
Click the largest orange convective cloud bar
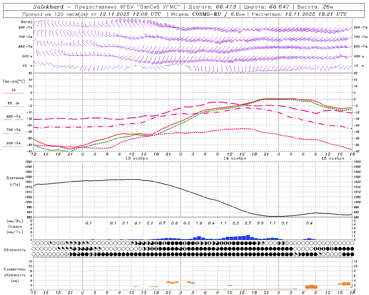pos(311,287)
